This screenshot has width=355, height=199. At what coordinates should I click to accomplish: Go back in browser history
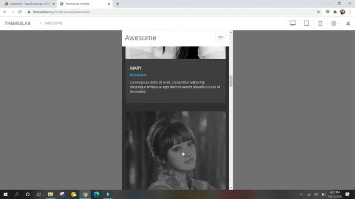click(x=5, y=12)
